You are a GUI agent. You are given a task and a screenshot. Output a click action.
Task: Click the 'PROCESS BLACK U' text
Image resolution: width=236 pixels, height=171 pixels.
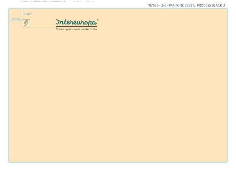point(211,5)
